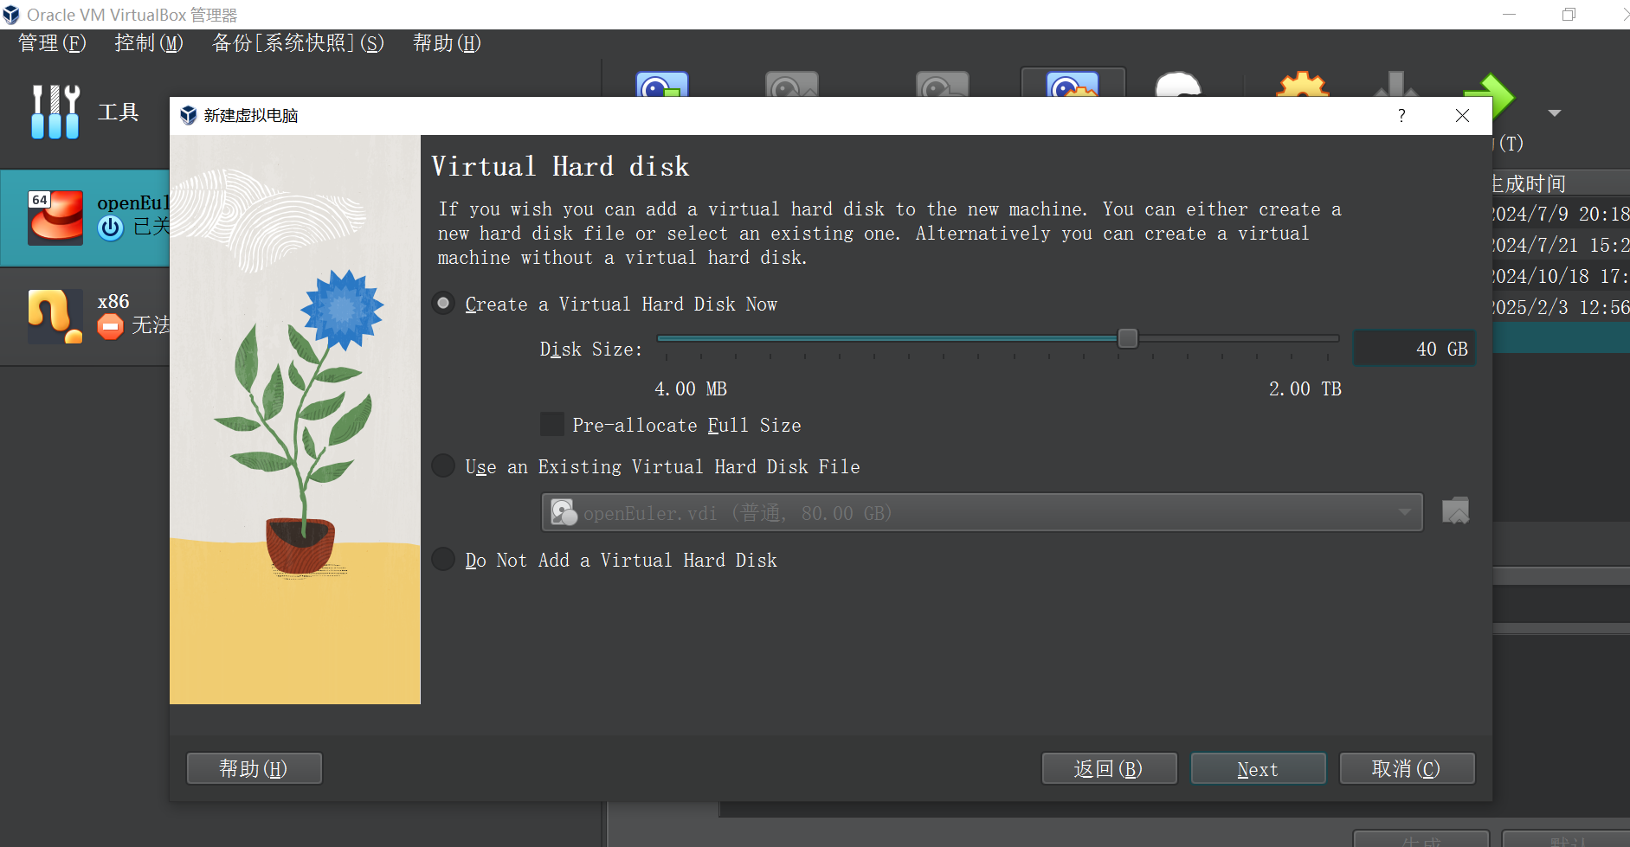Select the x86 virtual machine icon
Viewport: 1630px width, 847px height.
[55, 316]
